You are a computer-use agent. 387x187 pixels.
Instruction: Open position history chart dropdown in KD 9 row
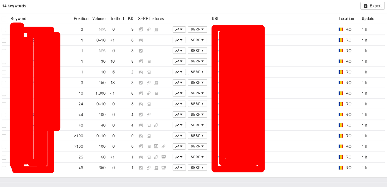(x=179, y=29)
